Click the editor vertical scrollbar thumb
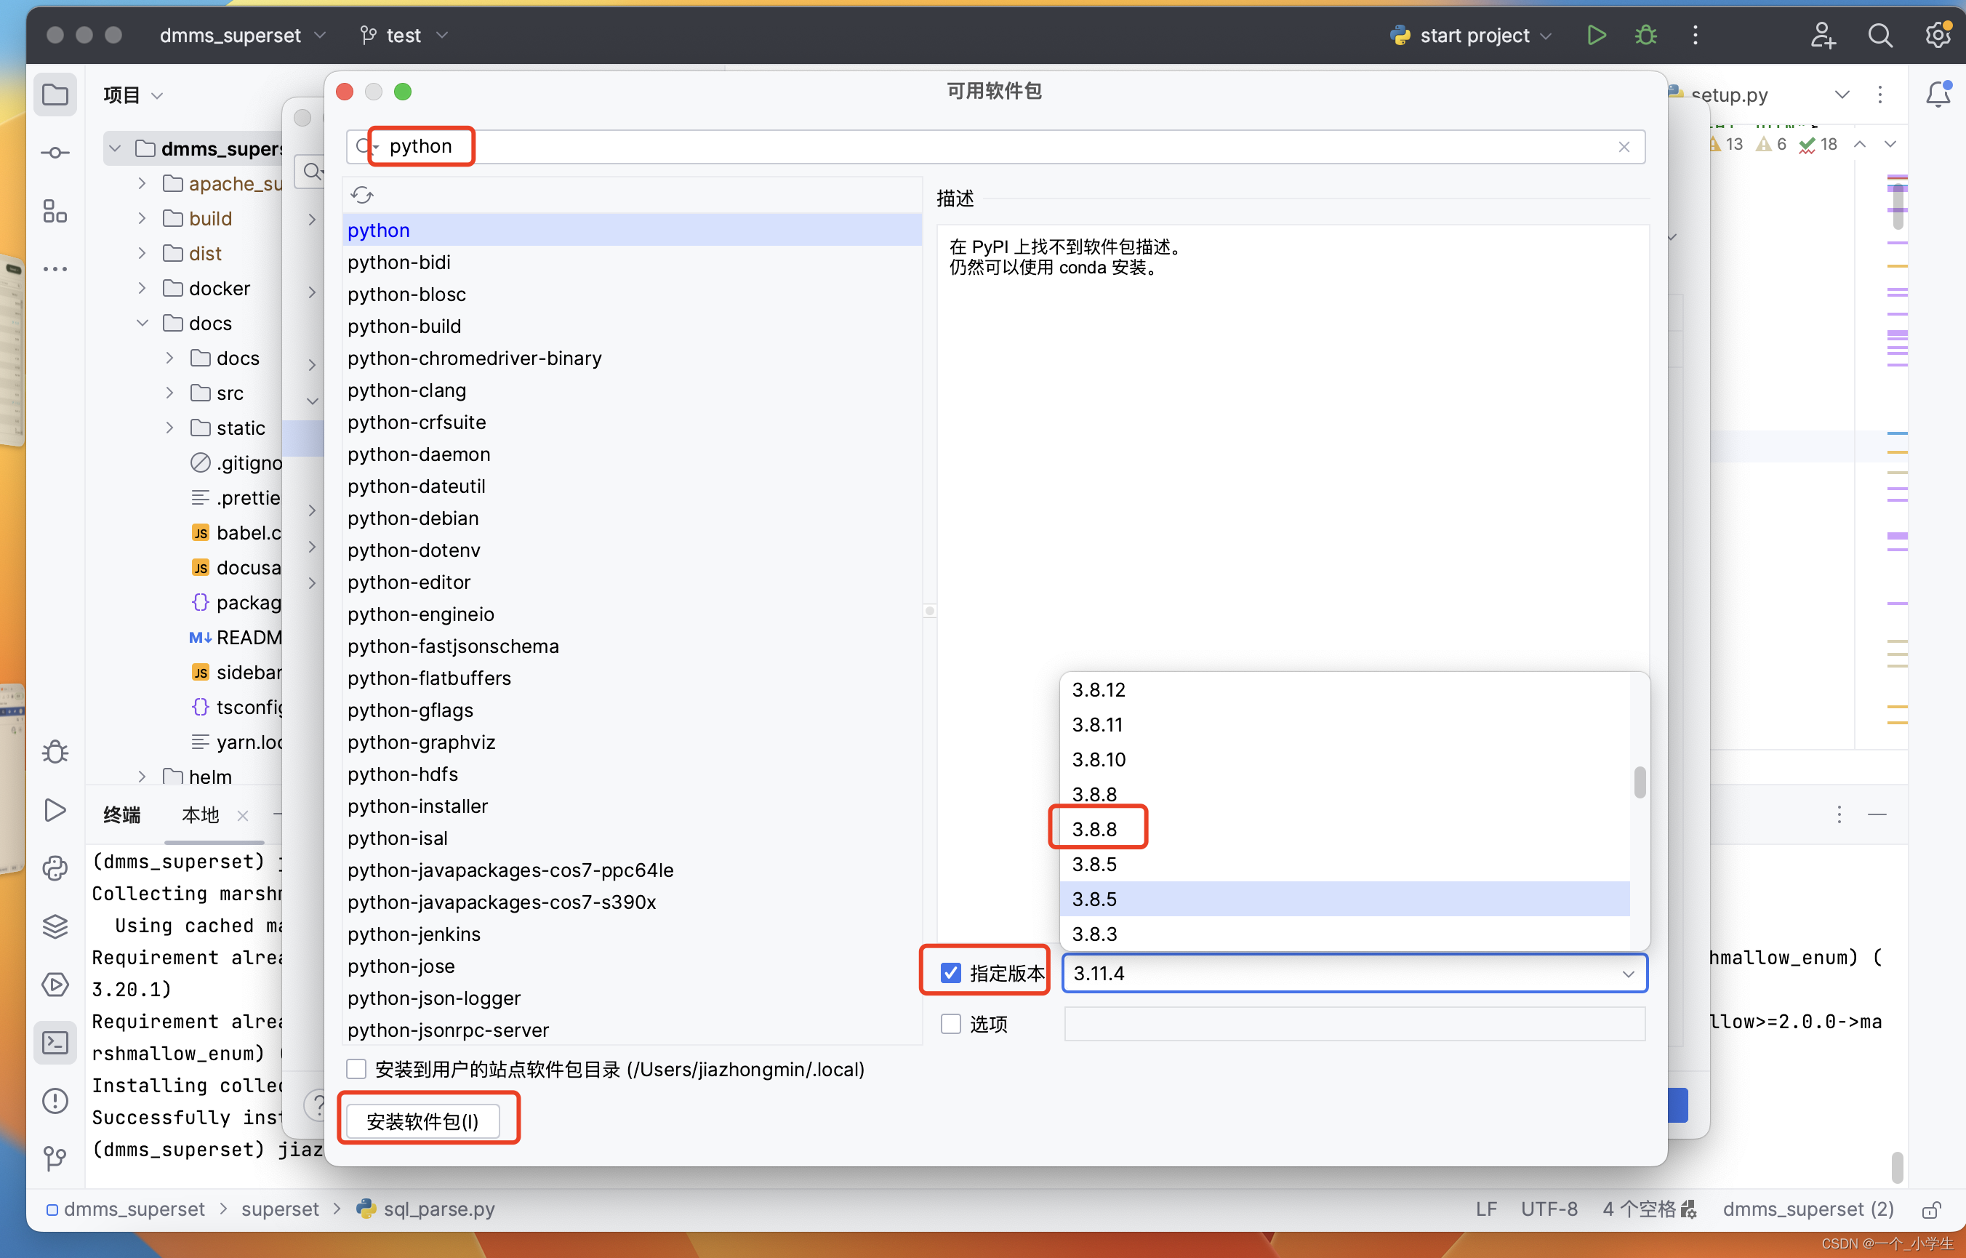 [x=1898, y=206]
